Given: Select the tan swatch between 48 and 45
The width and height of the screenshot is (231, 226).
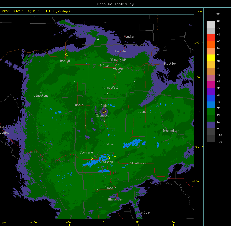Looking at the screenshot, I should tap(211, 71).
